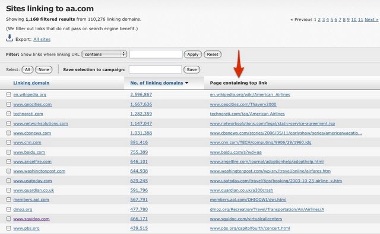Click the Select None button

coord(43,69)
